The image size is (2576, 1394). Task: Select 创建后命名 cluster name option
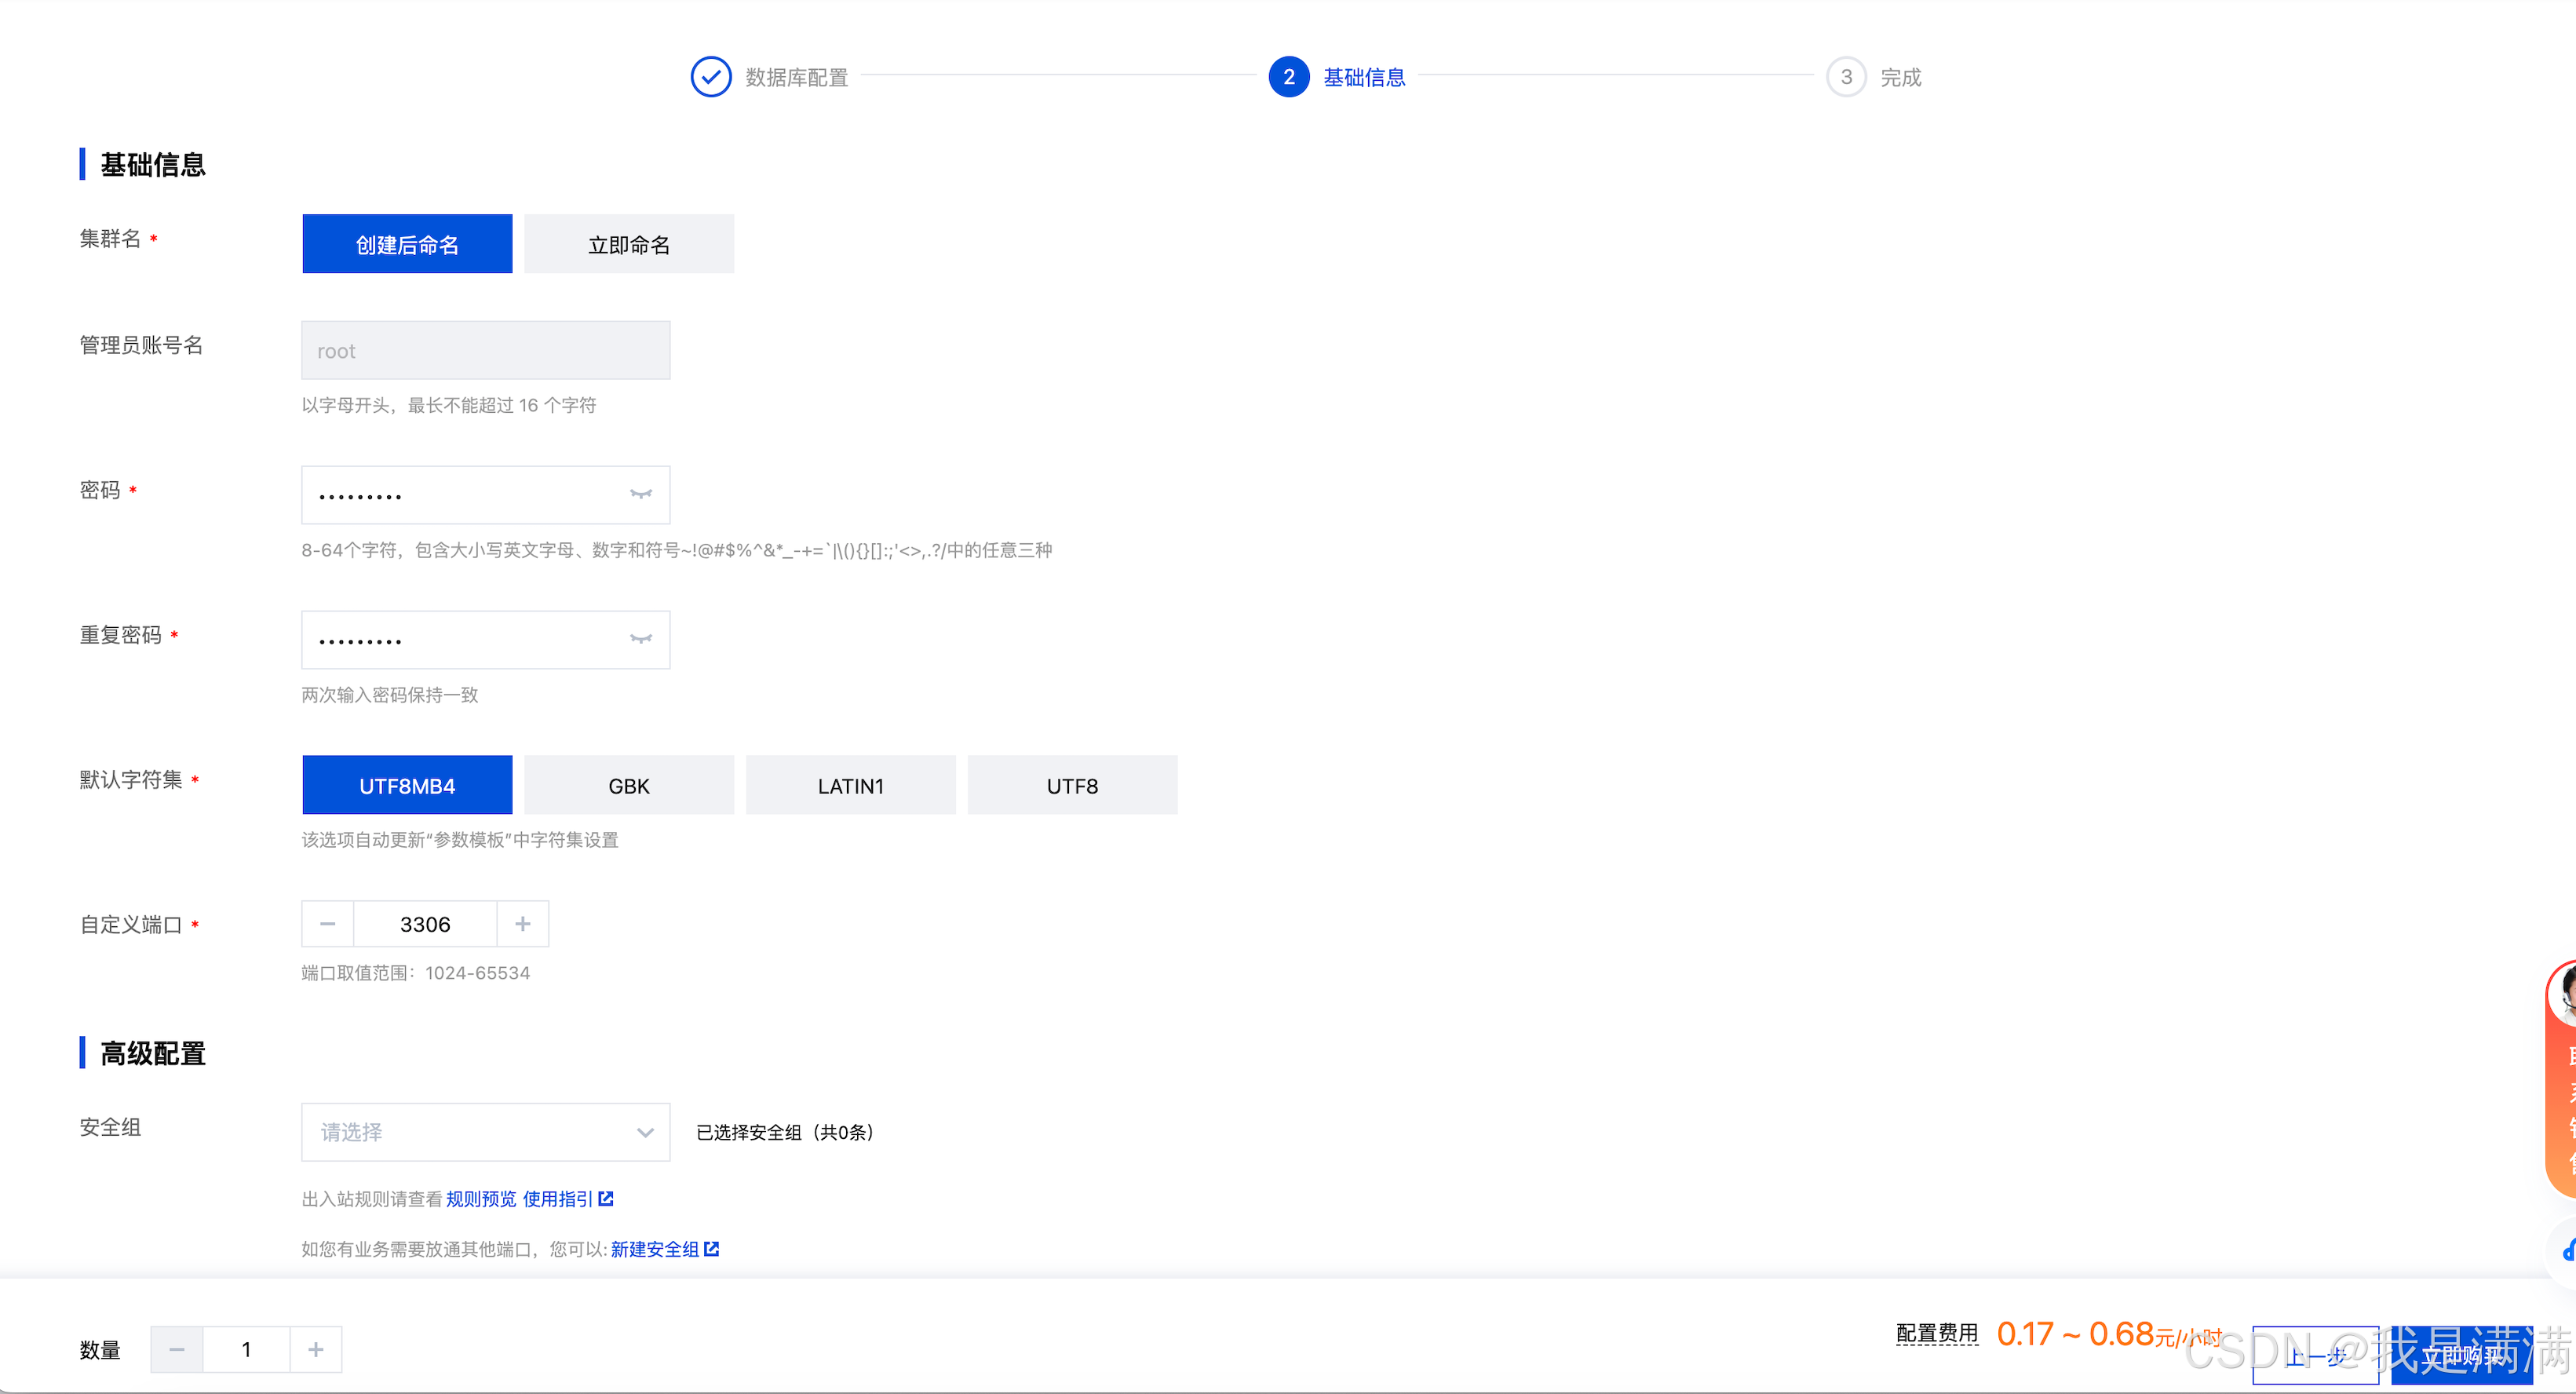pyautogui.click(x=407, y=244)
